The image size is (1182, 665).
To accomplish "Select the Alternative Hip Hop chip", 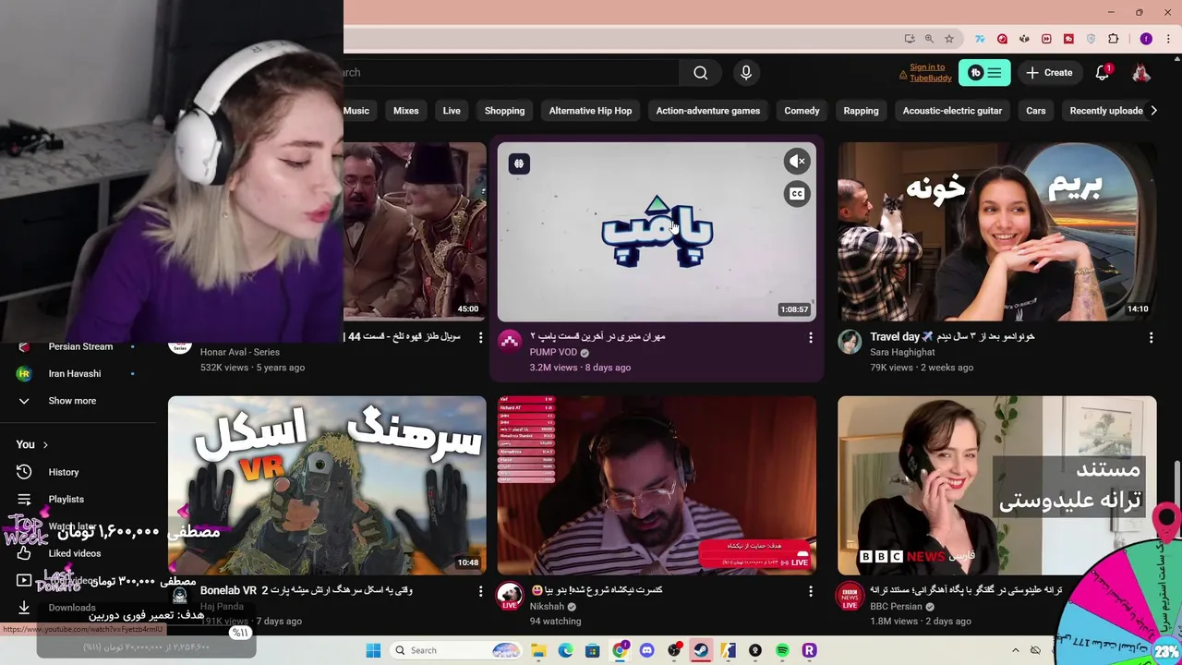I will coord(590,111).
